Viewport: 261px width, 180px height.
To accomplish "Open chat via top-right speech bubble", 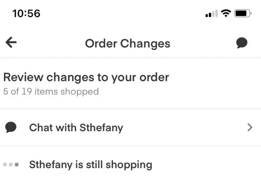I will point(242,43).
